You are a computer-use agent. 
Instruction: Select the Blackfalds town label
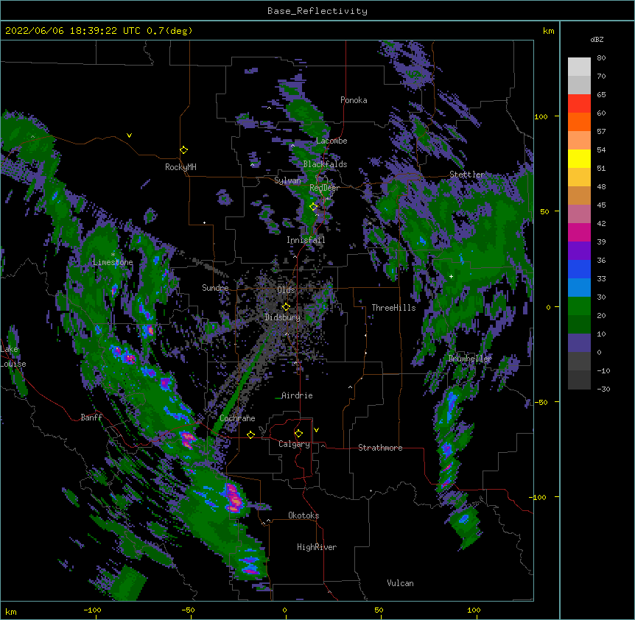click(x=325, y=164)
